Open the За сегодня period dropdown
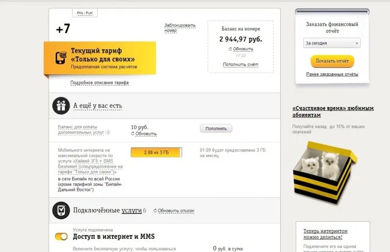Screen dimensions: 390x252 pos(332,43)
